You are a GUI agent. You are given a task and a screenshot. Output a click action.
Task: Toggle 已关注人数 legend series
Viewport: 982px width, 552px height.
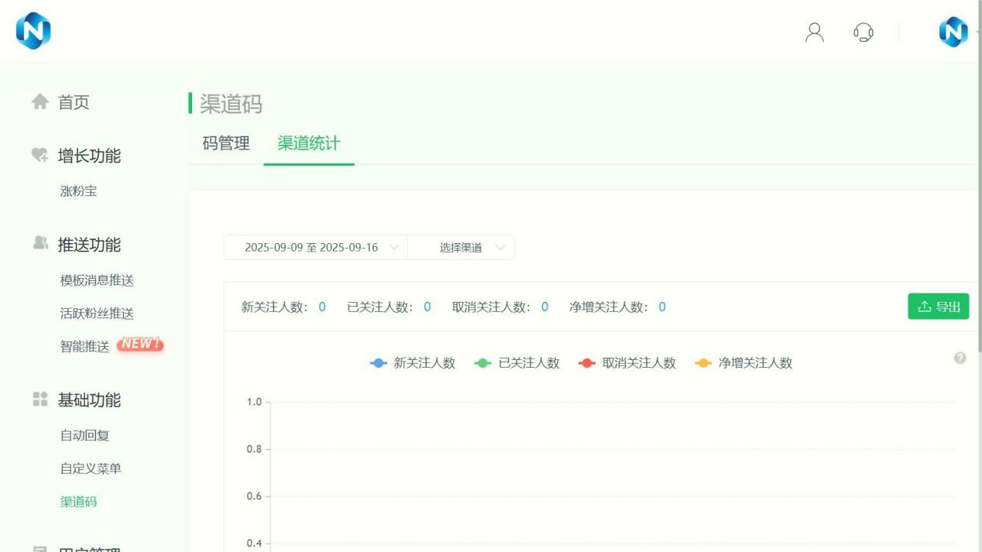(518, 363)
